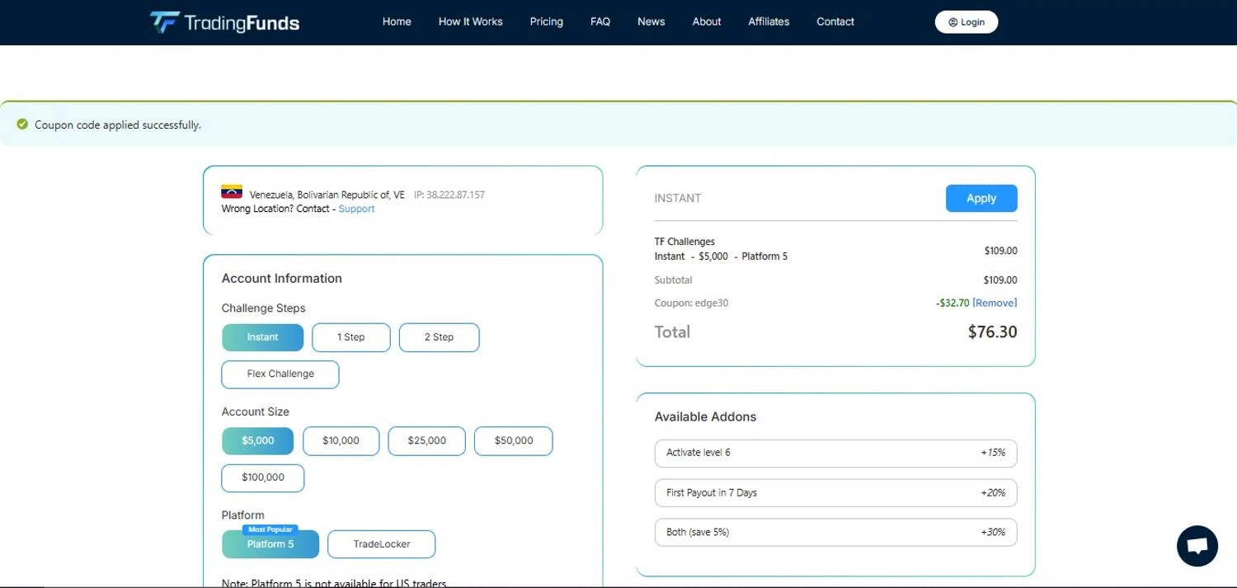Screen dimensions: 1237x588
Task: Click the Login button
Action: pos(967,22)
